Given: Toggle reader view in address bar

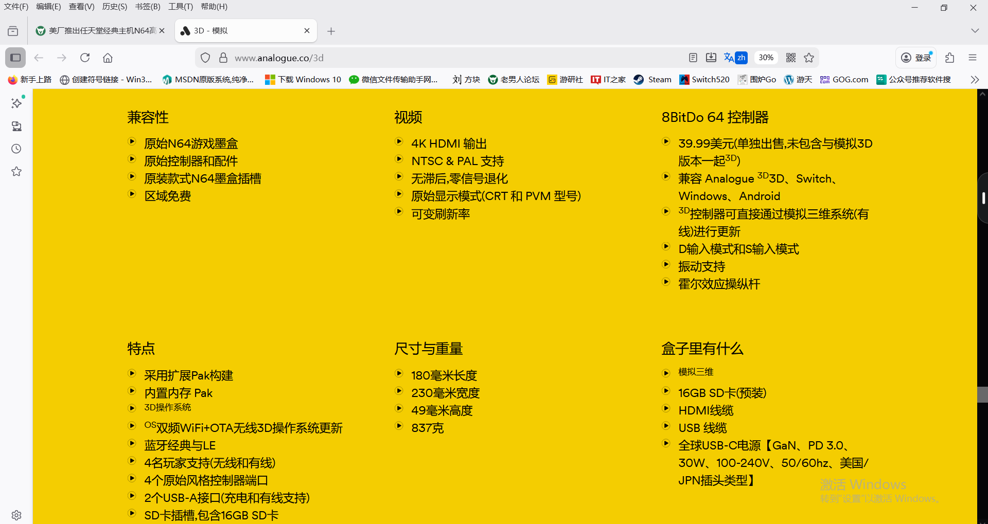Looking at the screenshot, I should pyautogui.click(x=693, y=58).
